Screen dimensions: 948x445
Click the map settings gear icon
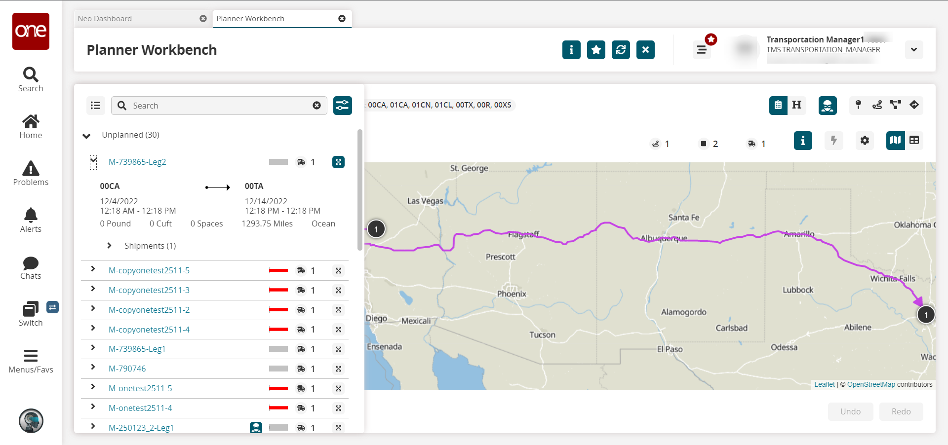tap(865, 141)
